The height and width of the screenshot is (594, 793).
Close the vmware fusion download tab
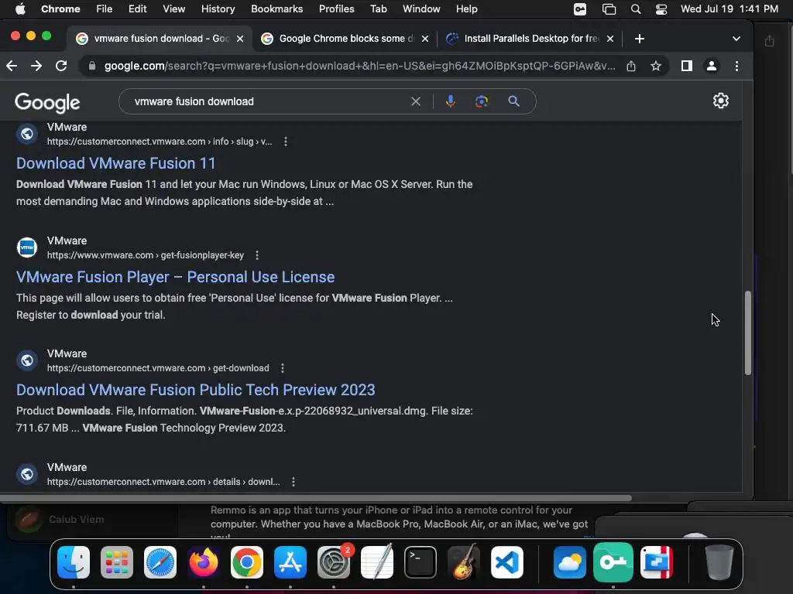click(x=240, y=39)
